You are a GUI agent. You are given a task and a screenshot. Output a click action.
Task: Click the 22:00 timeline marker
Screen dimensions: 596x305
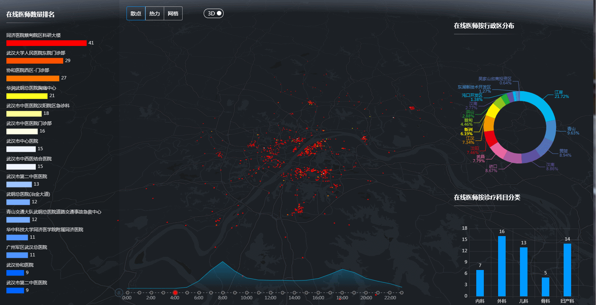pyautogui.click(x=390, y=293)
